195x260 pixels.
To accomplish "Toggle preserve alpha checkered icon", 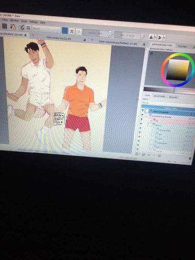I will [x=72, y=31].
